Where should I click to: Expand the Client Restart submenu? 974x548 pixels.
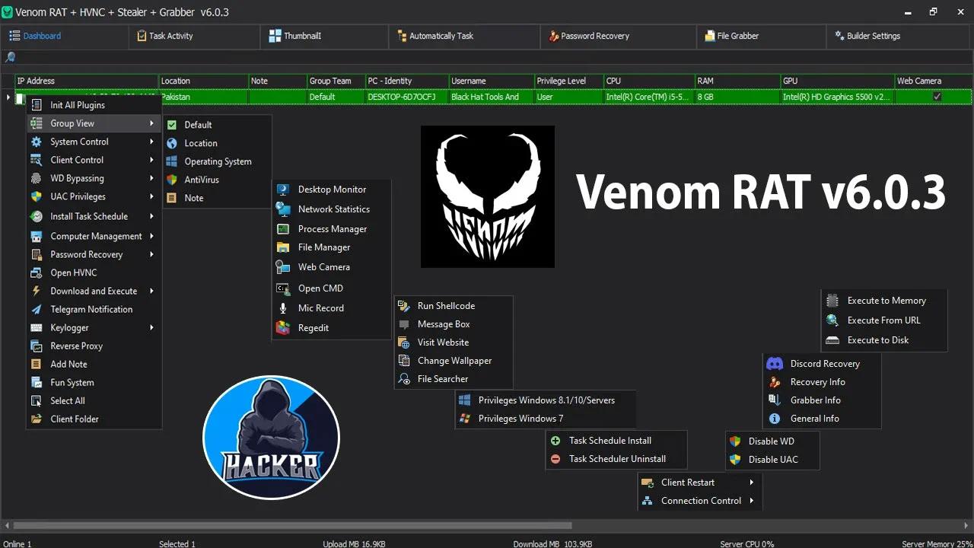coord(687,482)
